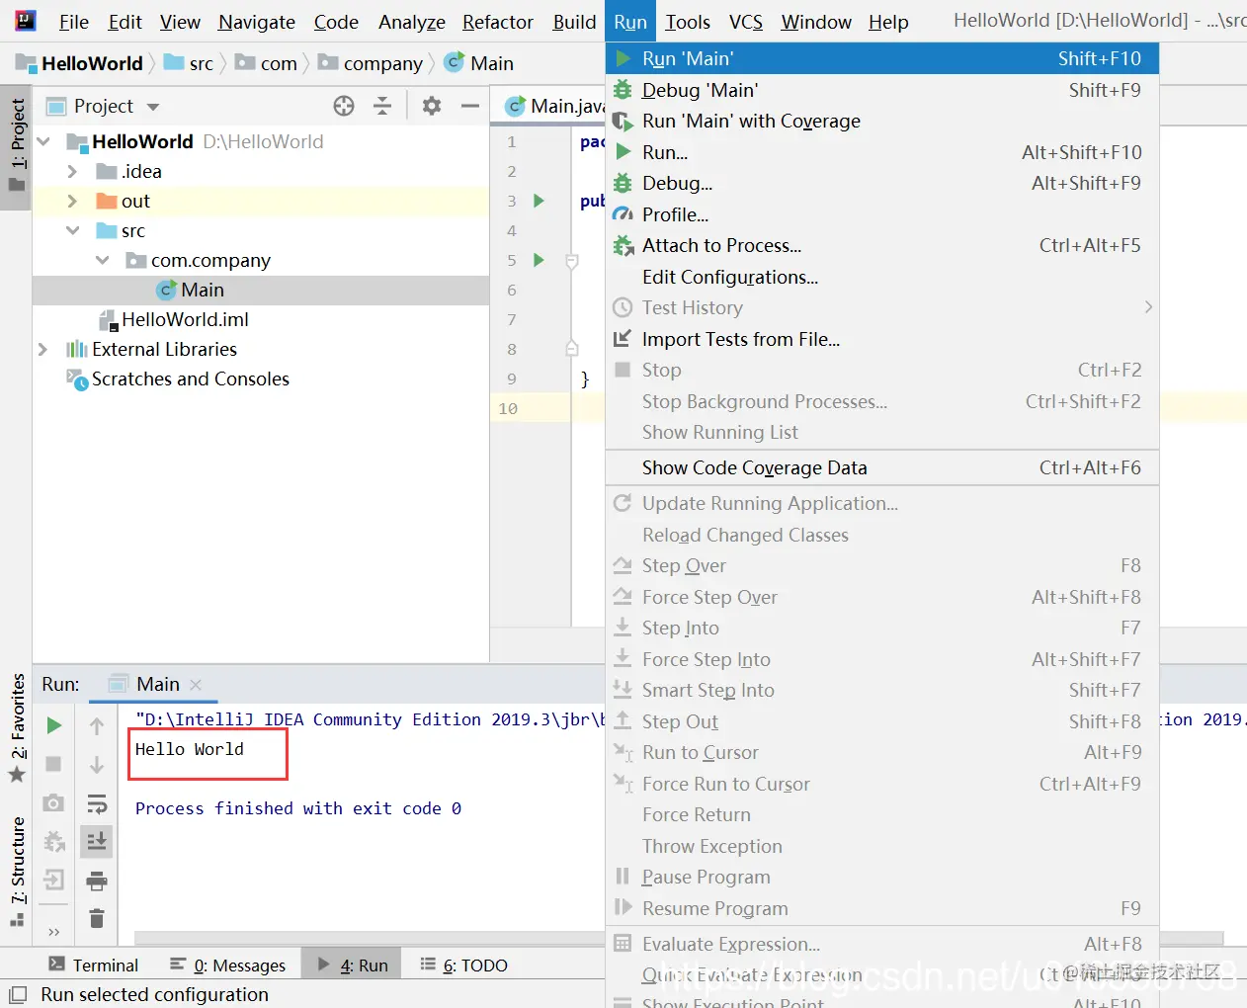1247x1008 pixels.
Task: Open the 7: Structure side tab
Action: [17, 870]
